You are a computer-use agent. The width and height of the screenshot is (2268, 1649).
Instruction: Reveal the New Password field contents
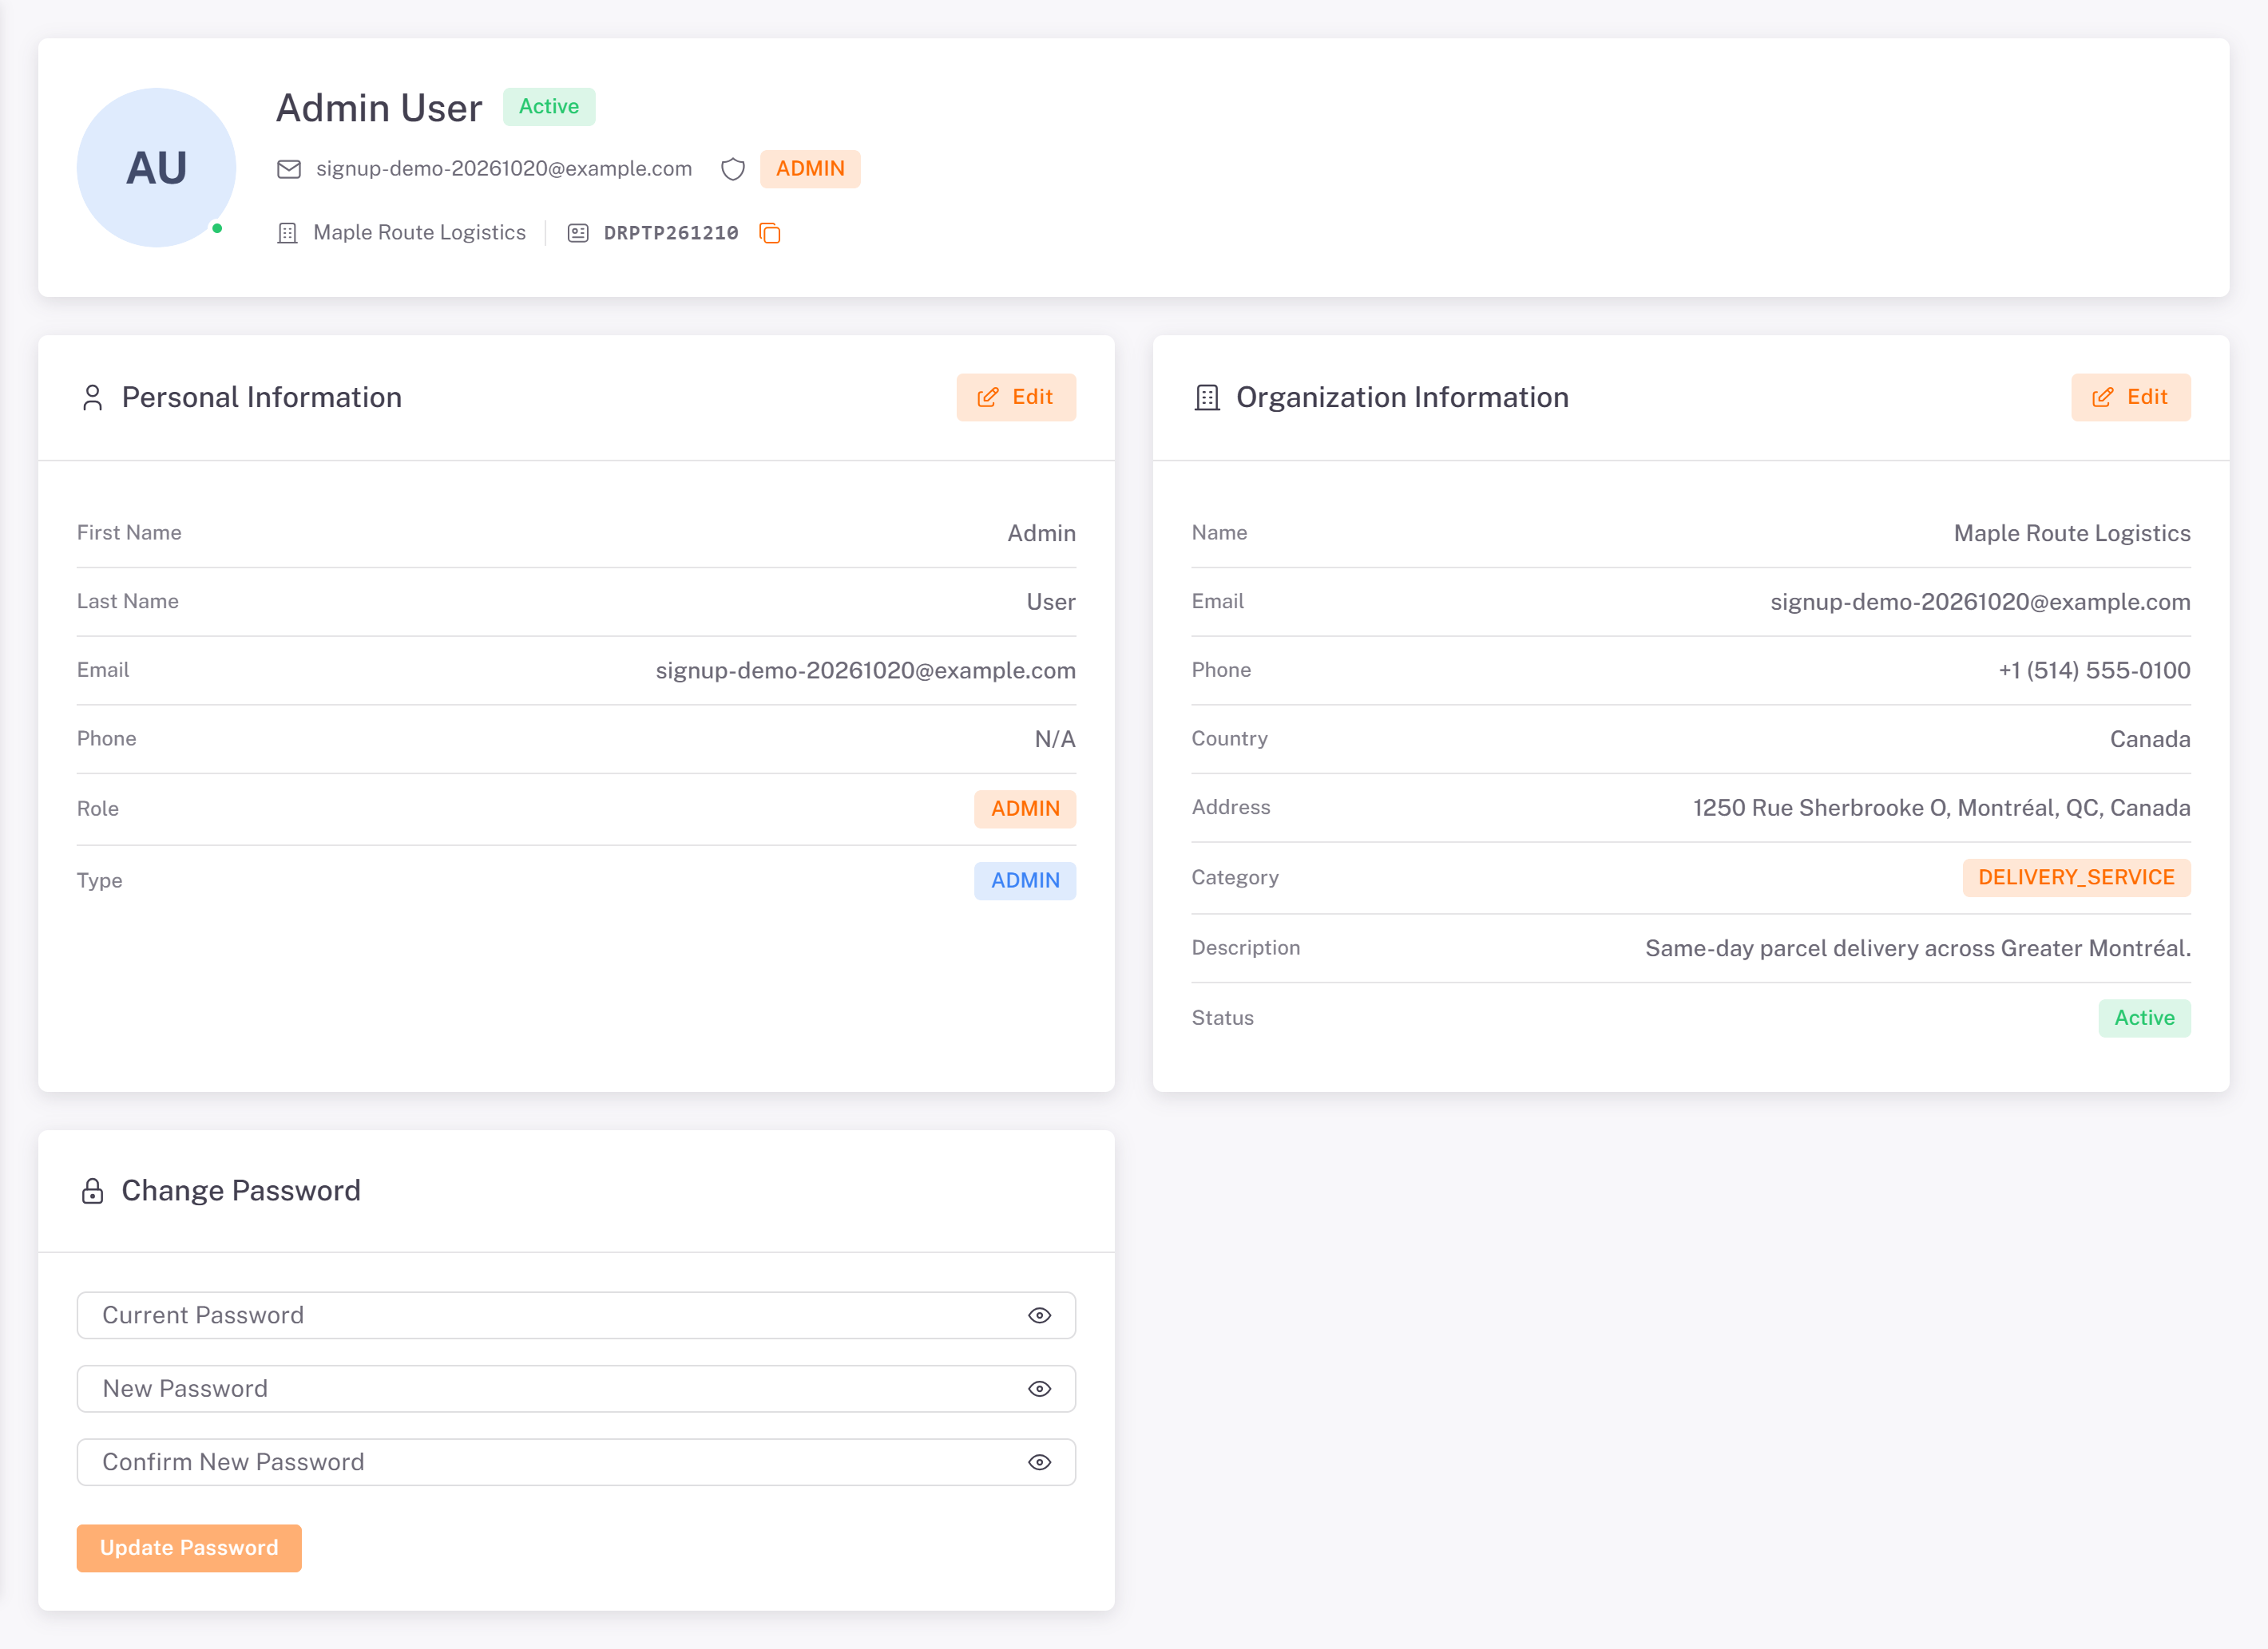(x=1040, y=1389)
